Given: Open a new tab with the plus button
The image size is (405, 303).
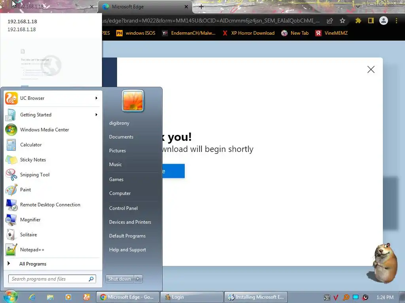Looking at the screenshot, I should (x=201, y=7).
